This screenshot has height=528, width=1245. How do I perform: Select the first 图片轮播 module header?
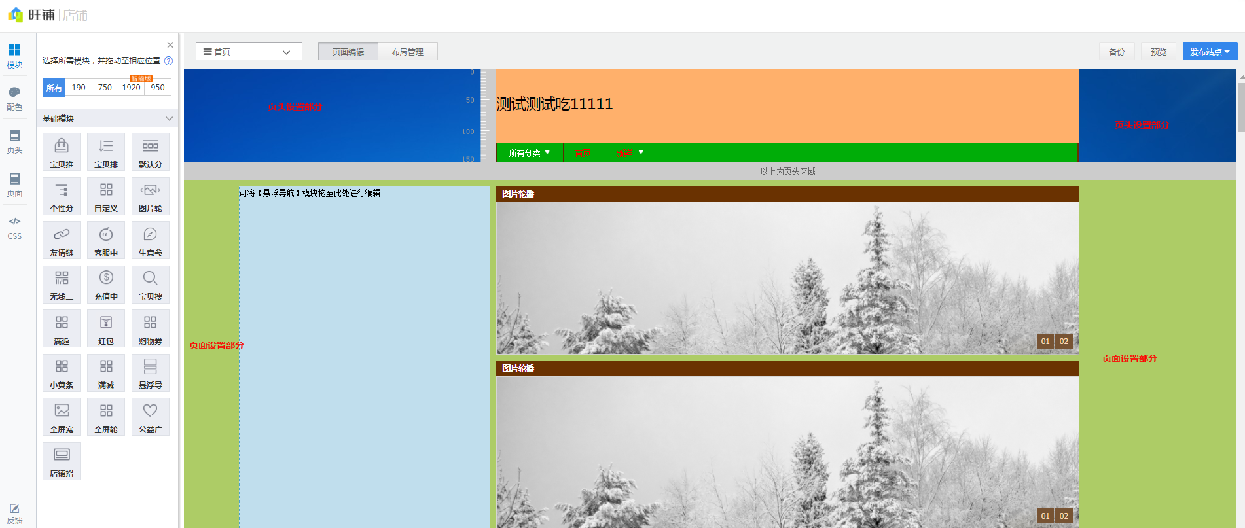(787, 194)
